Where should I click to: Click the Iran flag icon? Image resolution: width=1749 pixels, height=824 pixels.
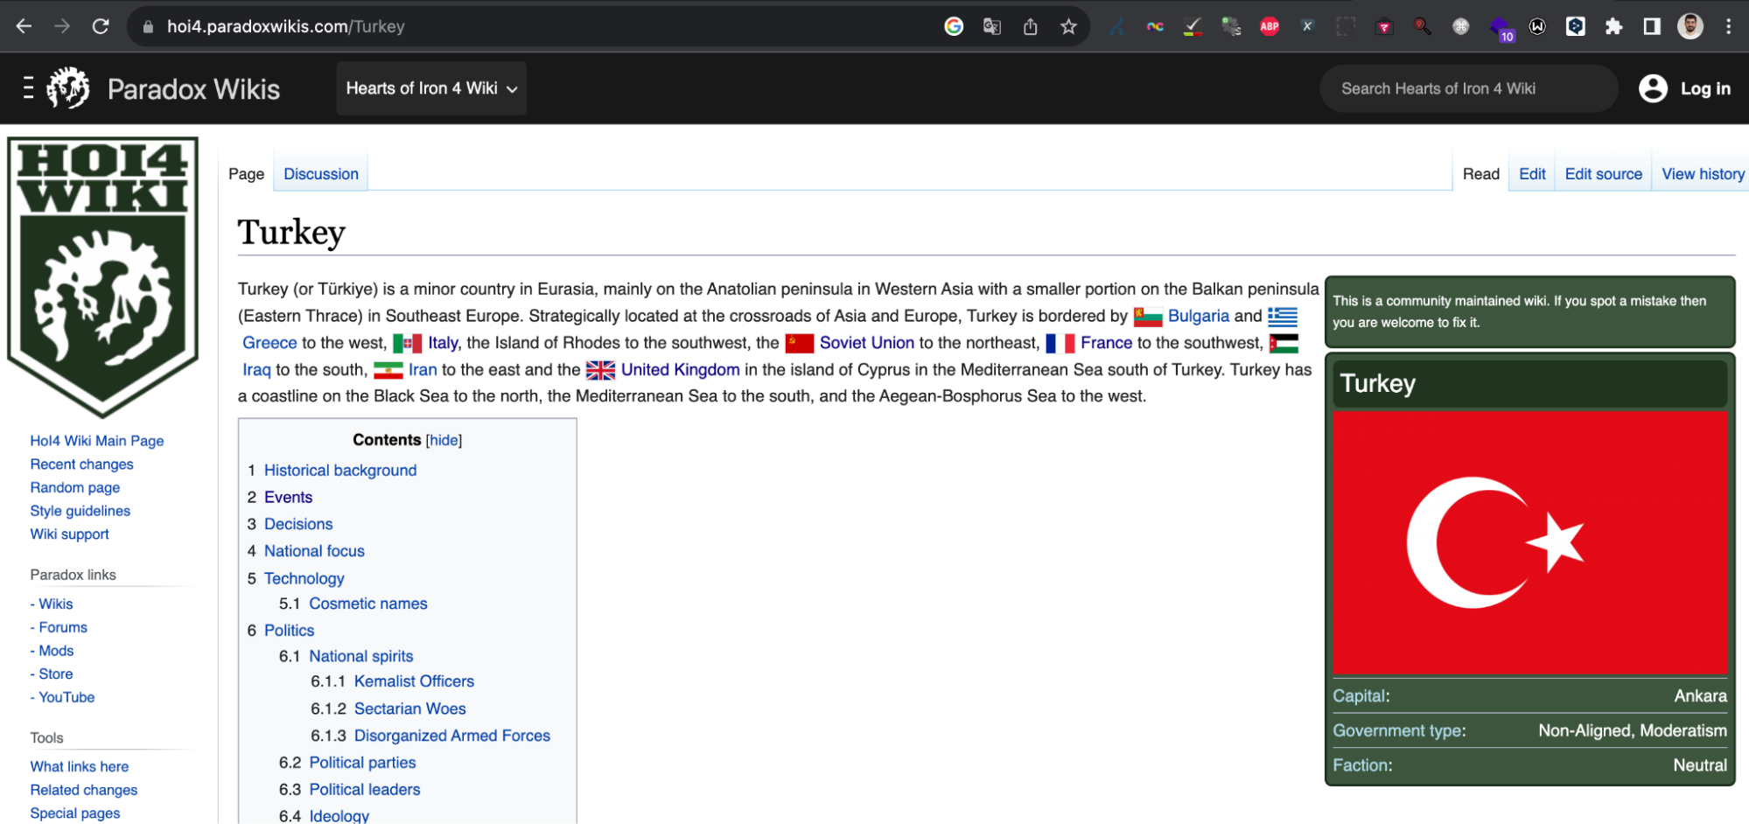[x=388, y=371]
